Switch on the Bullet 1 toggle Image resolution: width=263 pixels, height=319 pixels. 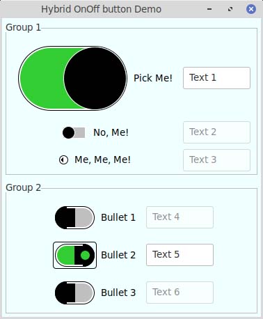[74, 217]
